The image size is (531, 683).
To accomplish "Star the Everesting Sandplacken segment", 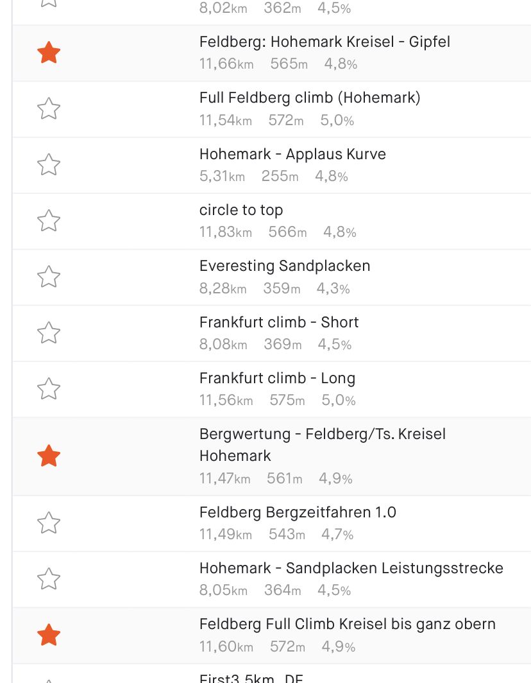I will (x=49, y=277).
